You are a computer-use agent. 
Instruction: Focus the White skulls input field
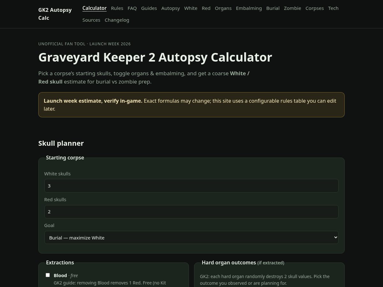coord(191,186)
